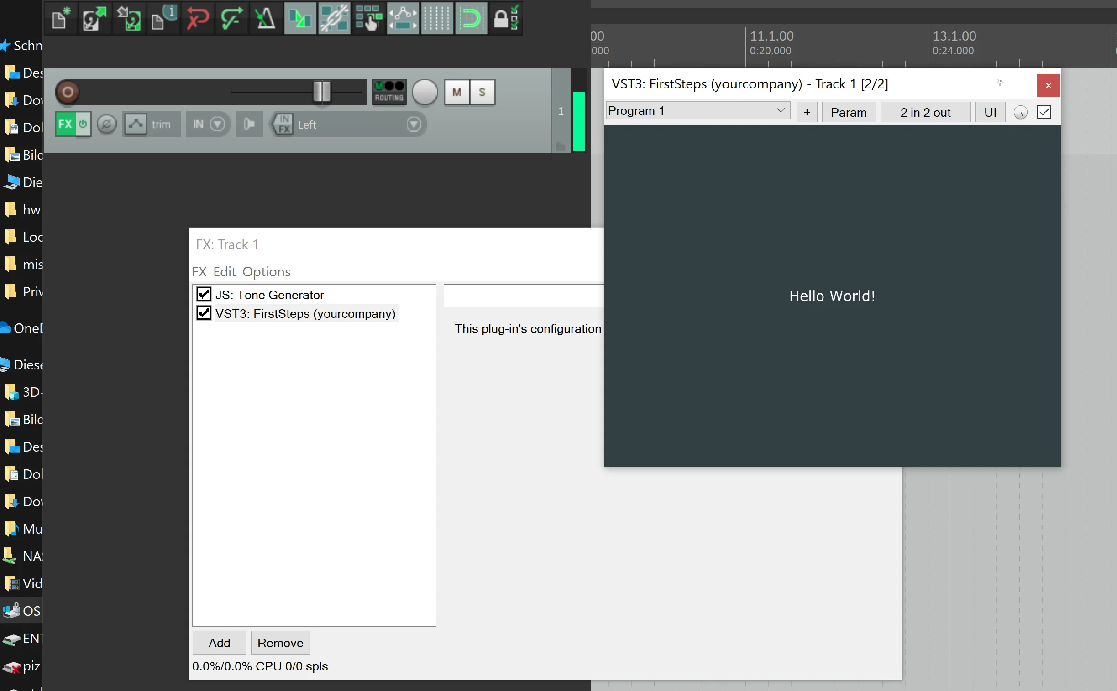Screen dimensions: 1117x691
Task: Toggle the Item grouping chain-link icon
Action: (334, 18)
